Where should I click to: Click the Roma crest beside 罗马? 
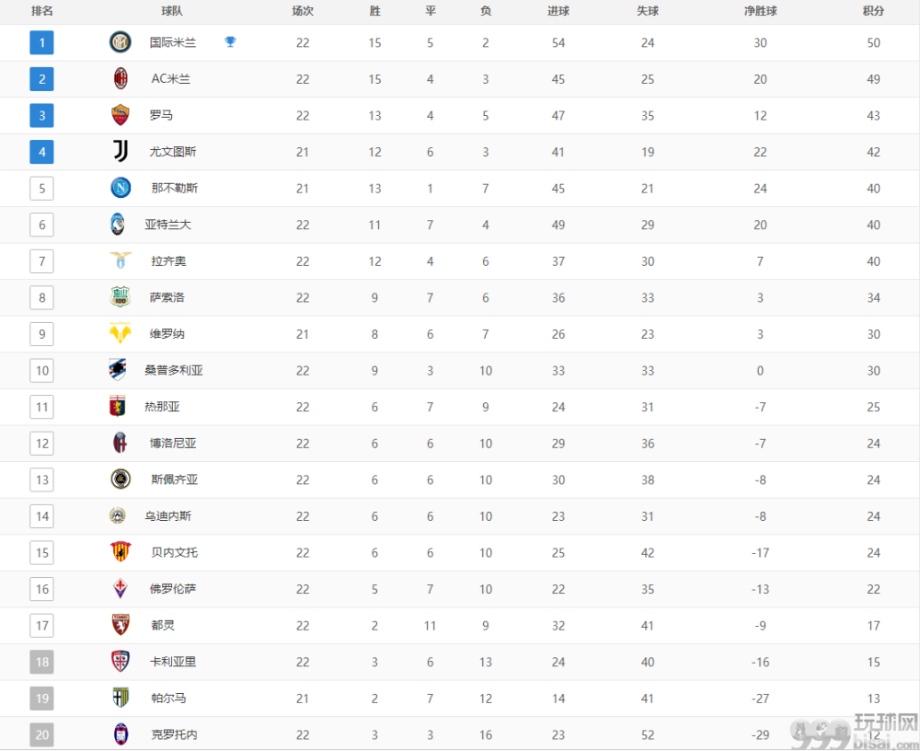tap(121, 115)
